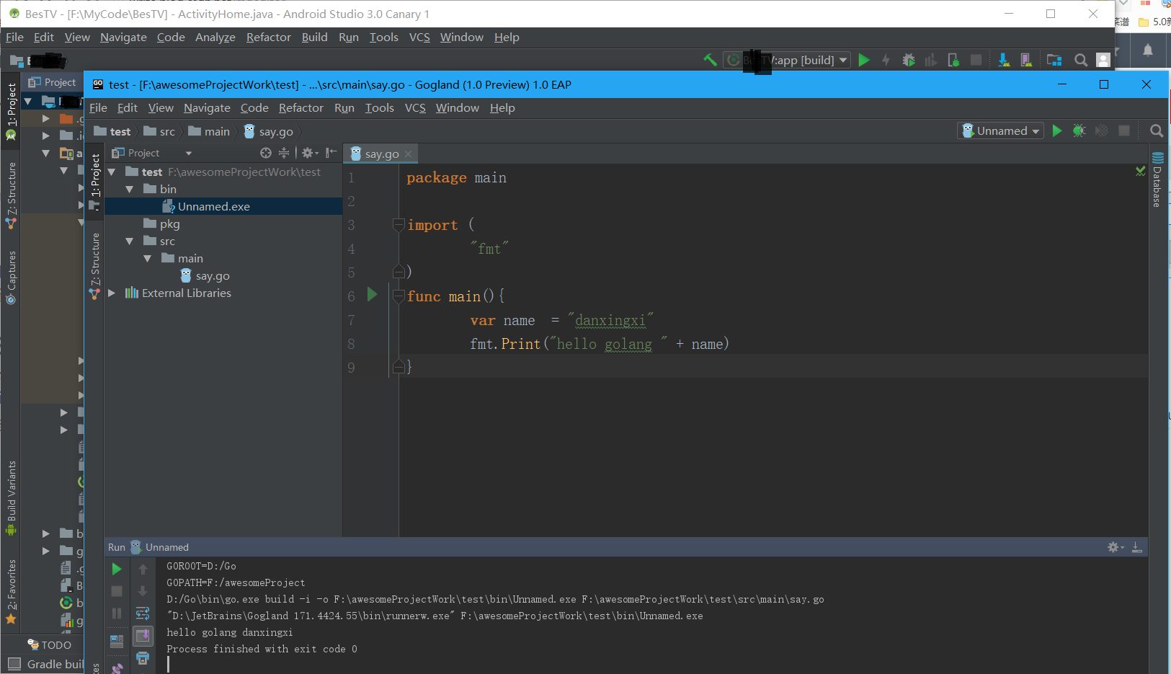The height and width of the screenshot is (674, 1171).
Task: Click Hide Run panel download-arrow icon
Action: point(1136,547)
